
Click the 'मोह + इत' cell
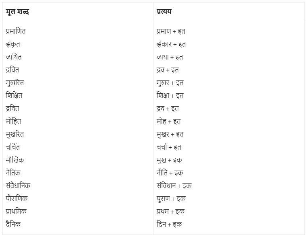[168, 121]
